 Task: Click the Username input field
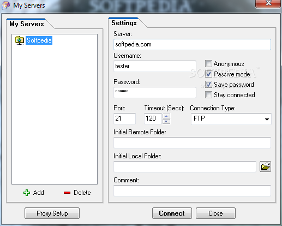[155, 66]
